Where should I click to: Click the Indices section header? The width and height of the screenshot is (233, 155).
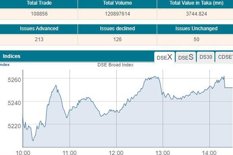pyautogui.click(x=11, y=56)
